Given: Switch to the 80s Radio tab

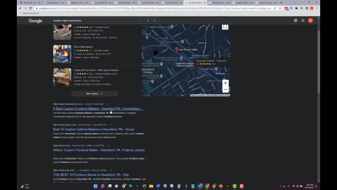Looking at the screenshot, I should (30, 3).
